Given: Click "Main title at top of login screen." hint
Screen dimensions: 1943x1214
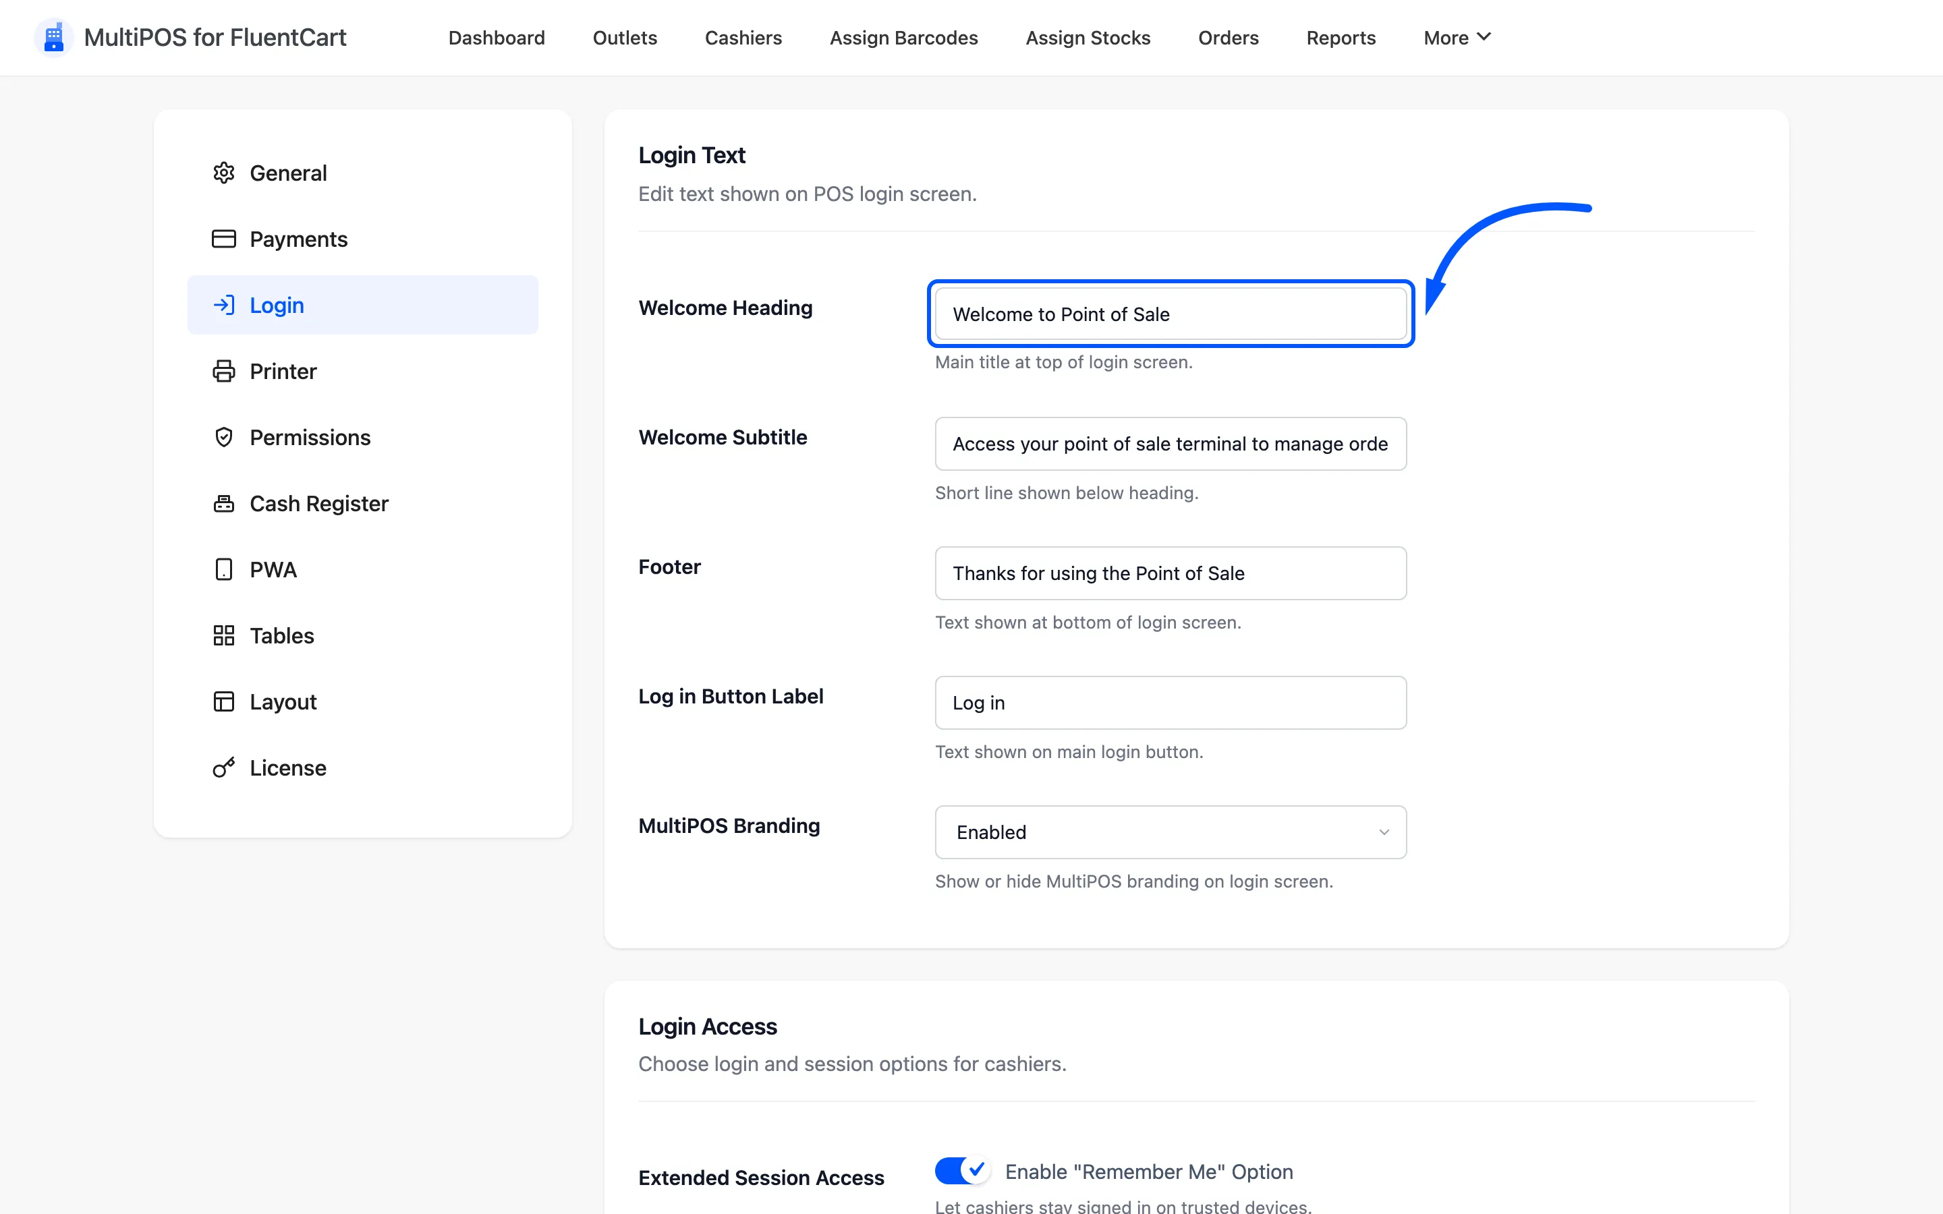Looking at the screenshot, I should pos(1064,362).
